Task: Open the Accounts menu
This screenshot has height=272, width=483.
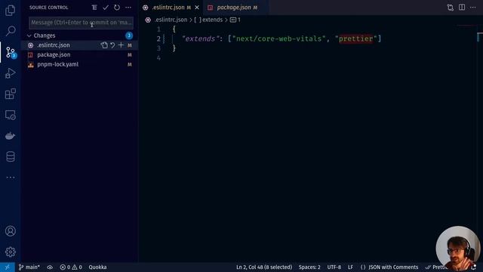Action: click(x=10, y=231)
